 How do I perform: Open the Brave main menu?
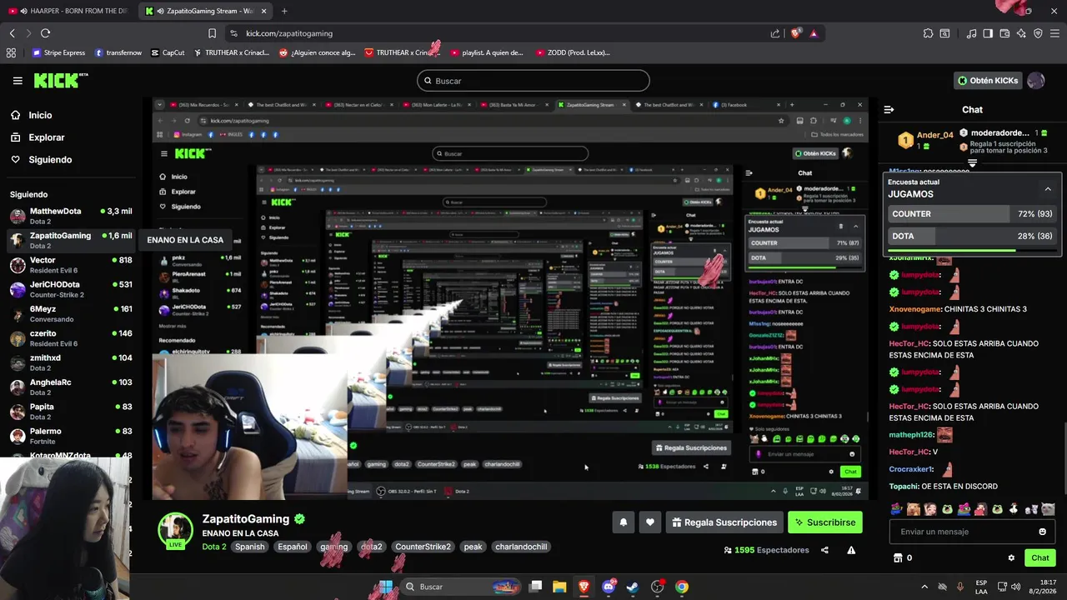tap(1054, 33)
